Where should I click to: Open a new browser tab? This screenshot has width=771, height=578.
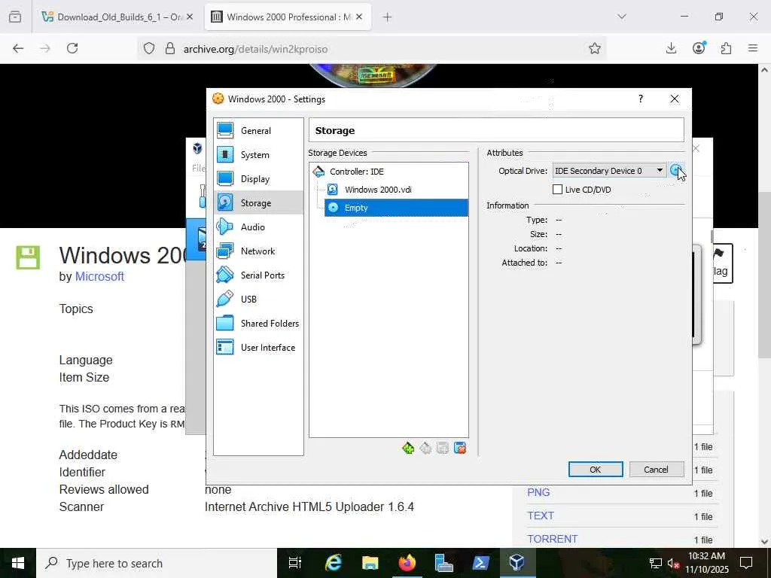pyautogui.click(x=388, y=17)
